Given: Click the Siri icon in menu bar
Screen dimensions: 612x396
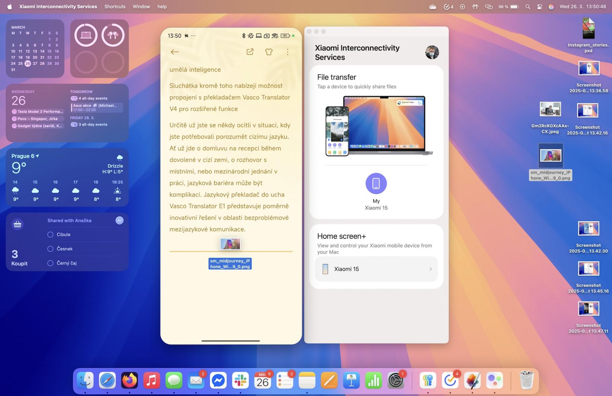Looking at the screenshot, I should tap(551, 7).
